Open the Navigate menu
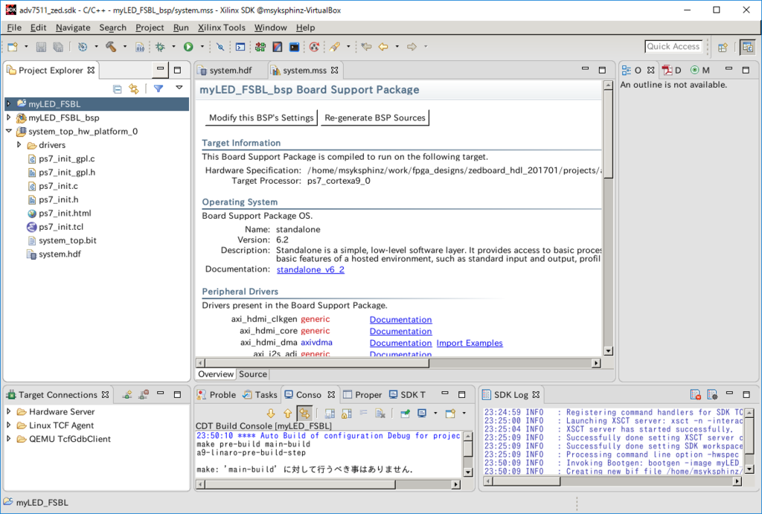The height and width of the screenshot is (514, 762). click(73, 28)
